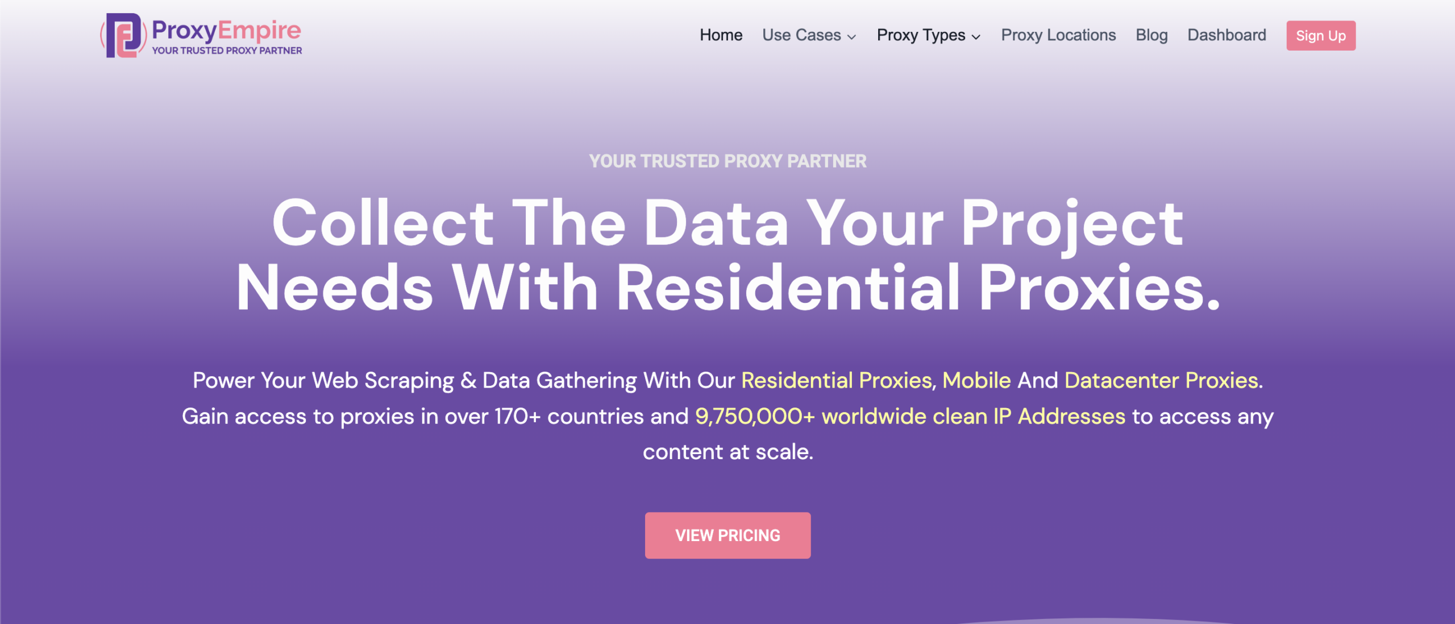1455x624 pixels.
Task: Open the Proxy Locations page
Action: click(x=1058, y=35)
